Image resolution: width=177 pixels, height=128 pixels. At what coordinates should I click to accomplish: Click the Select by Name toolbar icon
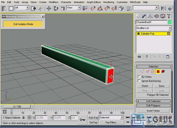[x=4, y=9]
